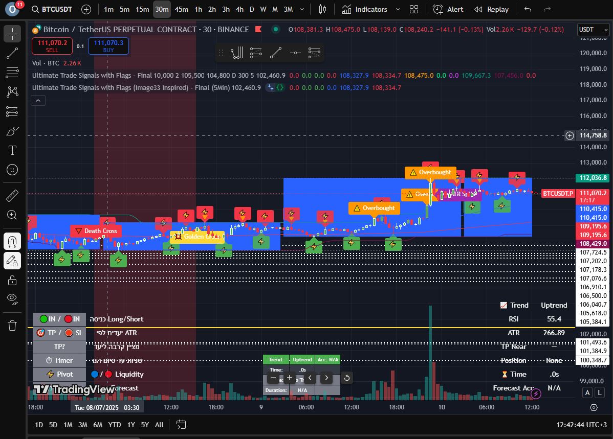Open the USDT currency dropdown
Viewport: 613px width, 439px height.
(594, 29)
